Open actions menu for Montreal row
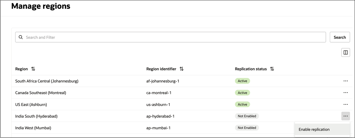 click(346, 93)
